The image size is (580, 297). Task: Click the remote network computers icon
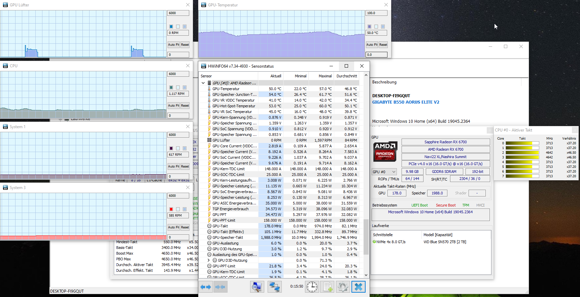click(x=274, y=287)
